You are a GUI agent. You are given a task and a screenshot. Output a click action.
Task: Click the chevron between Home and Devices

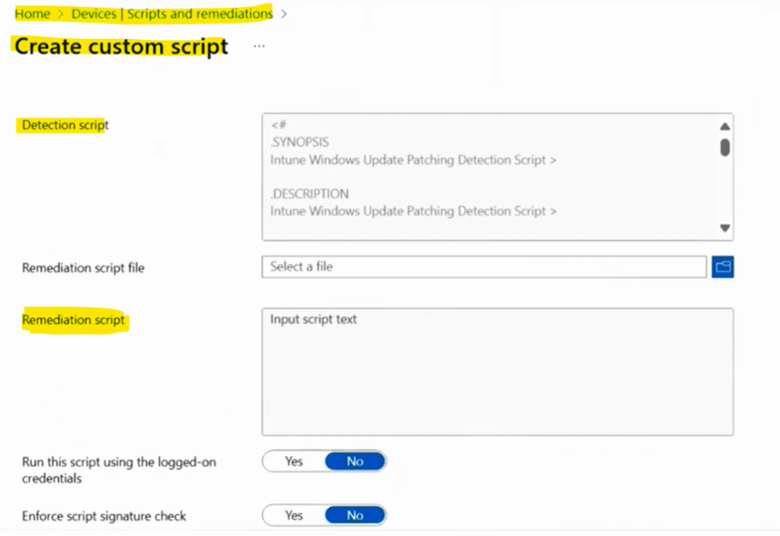(60, 14)
